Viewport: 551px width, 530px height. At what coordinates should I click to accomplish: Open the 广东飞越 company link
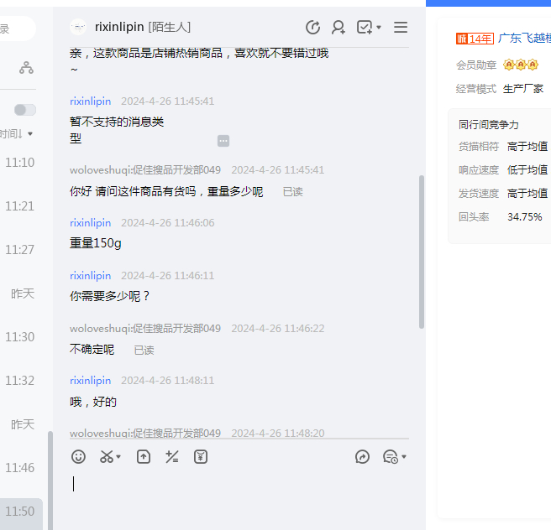[524, 39]
